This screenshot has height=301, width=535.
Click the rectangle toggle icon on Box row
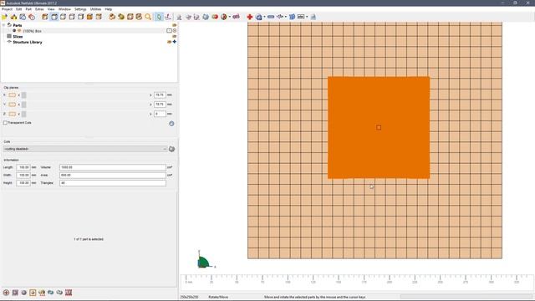point(169,31)
